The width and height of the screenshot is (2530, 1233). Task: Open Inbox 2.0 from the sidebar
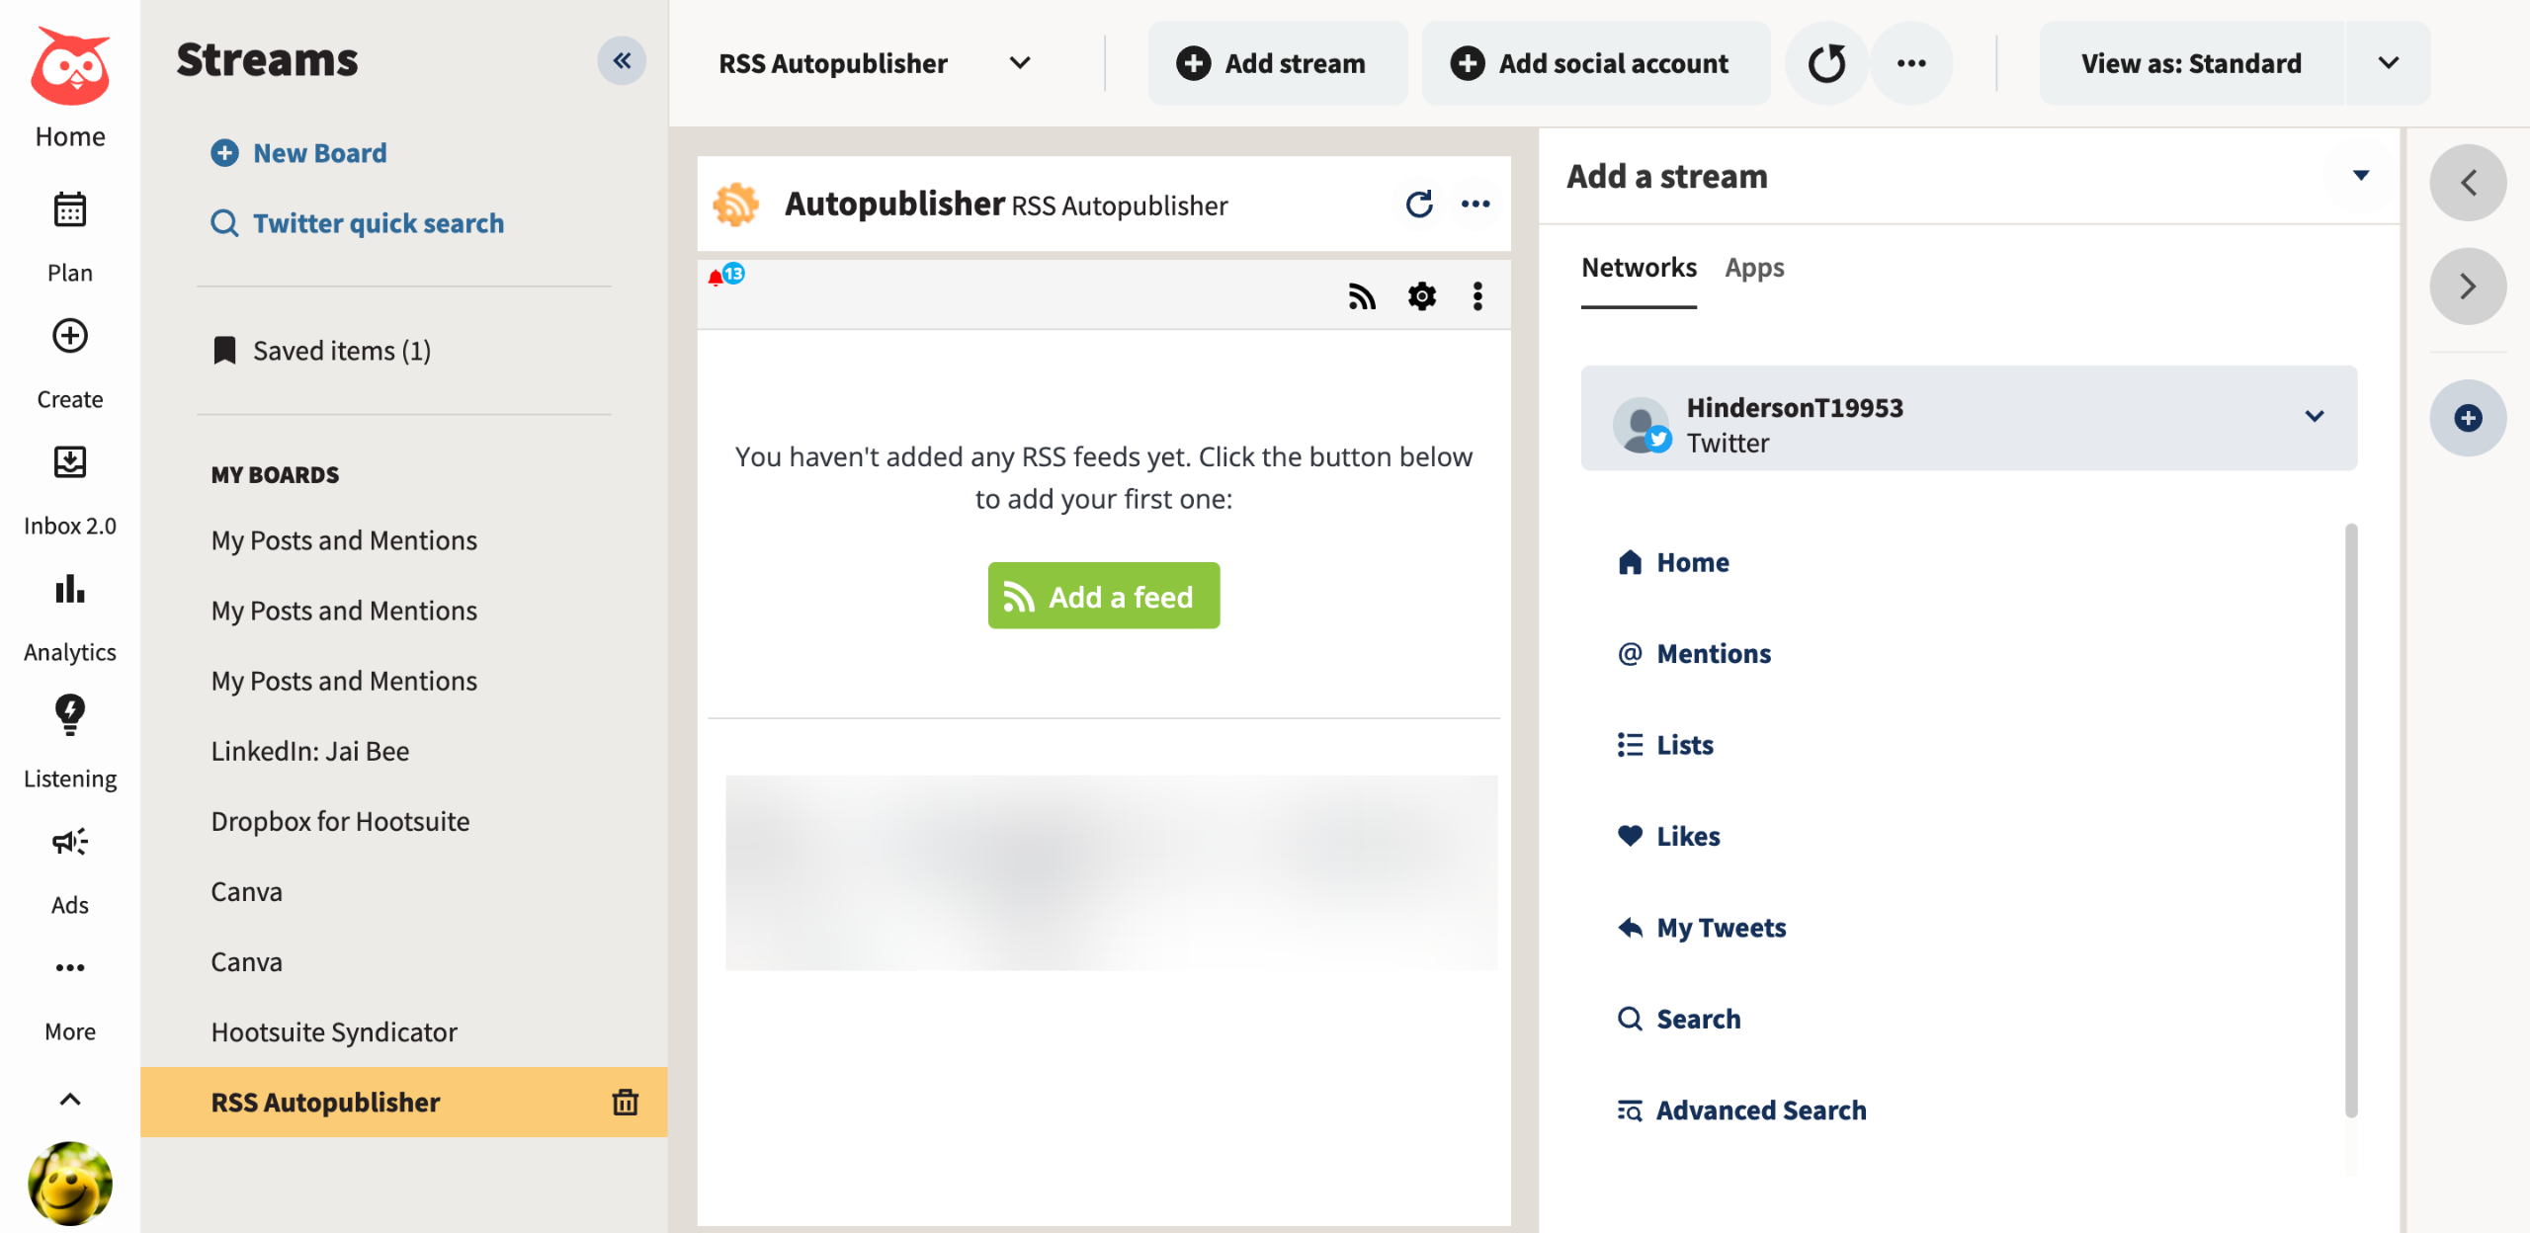pyautogui.click(x=69, y=462)
